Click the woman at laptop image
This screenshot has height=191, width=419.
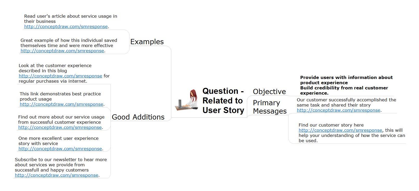pos(187,100)
